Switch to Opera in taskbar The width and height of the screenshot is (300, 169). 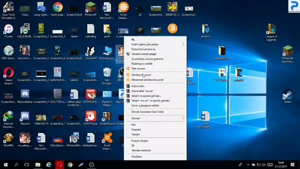click(60, 165)
